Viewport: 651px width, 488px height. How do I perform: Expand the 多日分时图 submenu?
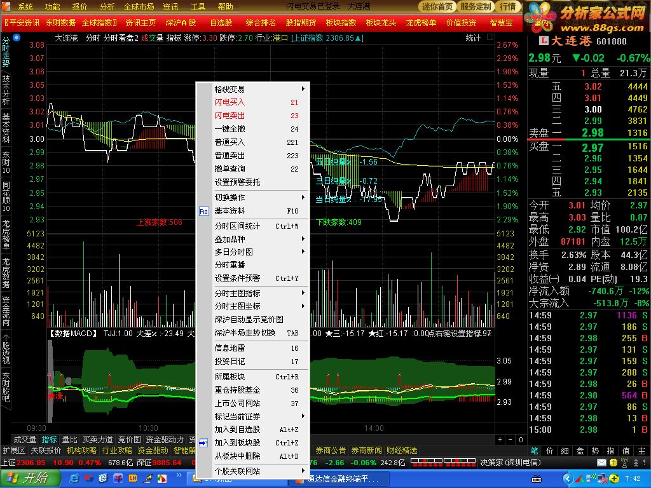pyautogui.click(x=253, y=252)
